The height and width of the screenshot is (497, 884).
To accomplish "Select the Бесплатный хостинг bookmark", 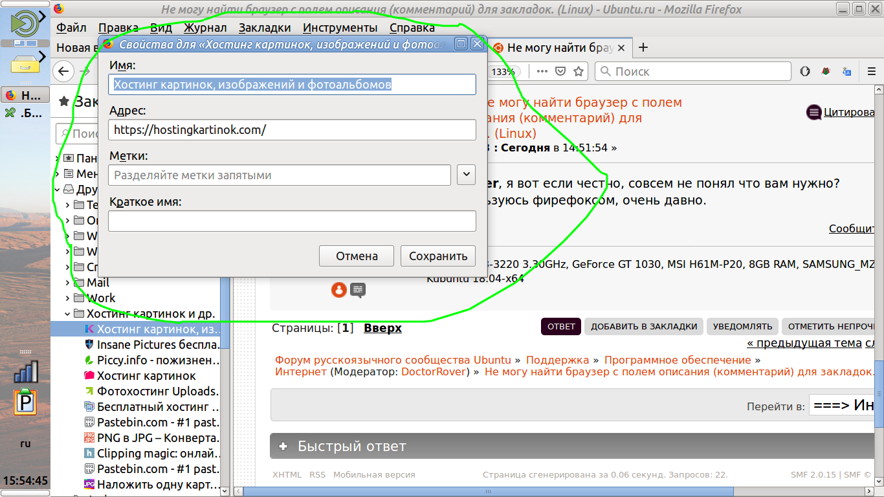I will coord(153,407).
